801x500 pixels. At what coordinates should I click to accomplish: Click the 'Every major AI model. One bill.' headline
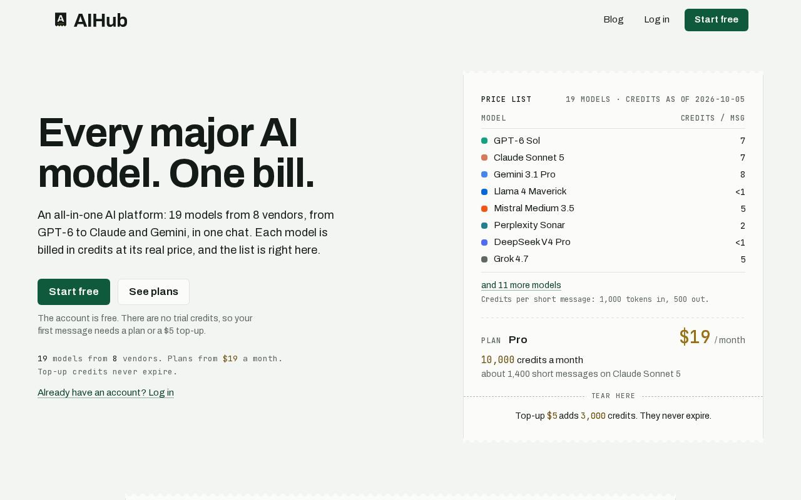(176, 153)
